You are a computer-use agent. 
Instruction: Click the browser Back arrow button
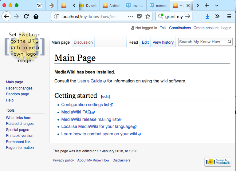coord(6,16)
